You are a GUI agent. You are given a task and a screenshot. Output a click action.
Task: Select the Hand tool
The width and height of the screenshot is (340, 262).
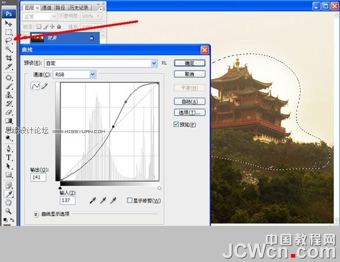pos(9,202)
